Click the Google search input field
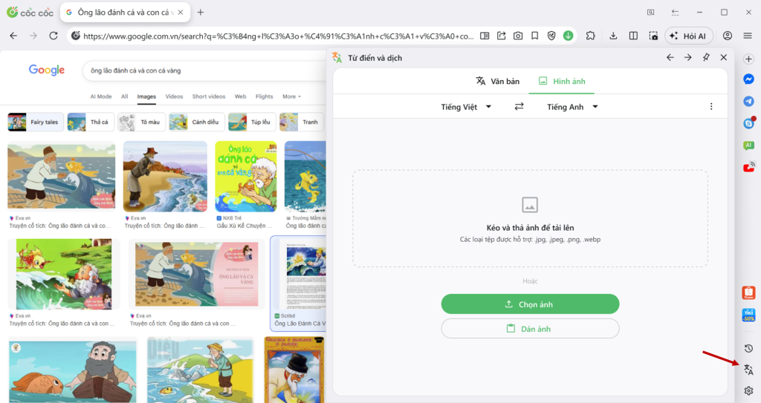The height and width of the screenshot is (403, 761). [x=204, y=71]
